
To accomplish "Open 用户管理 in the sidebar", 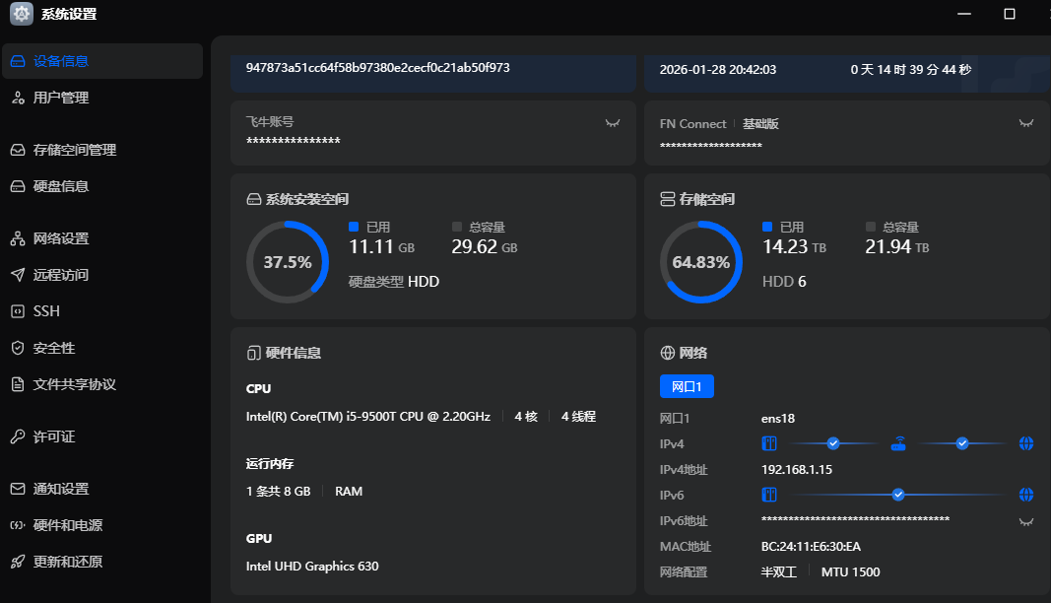I will (61, 98).
